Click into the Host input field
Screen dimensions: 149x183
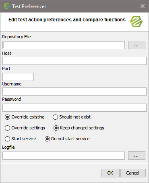pos(74,61)
